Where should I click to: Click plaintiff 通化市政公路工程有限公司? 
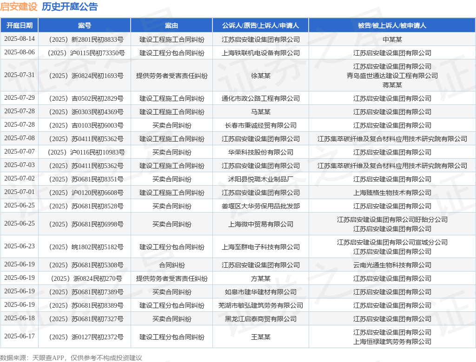point(261,98)
